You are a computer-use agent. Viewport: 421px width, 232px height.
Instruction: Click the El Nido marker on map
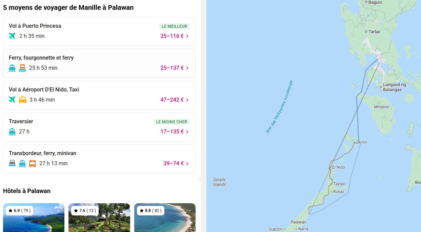tap(330, 167)
